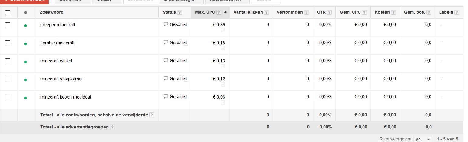Viewport: 468px width, 142px height.
Task: Toggle the select-all checkbox in table header
Action: click(x=8, y=12)
